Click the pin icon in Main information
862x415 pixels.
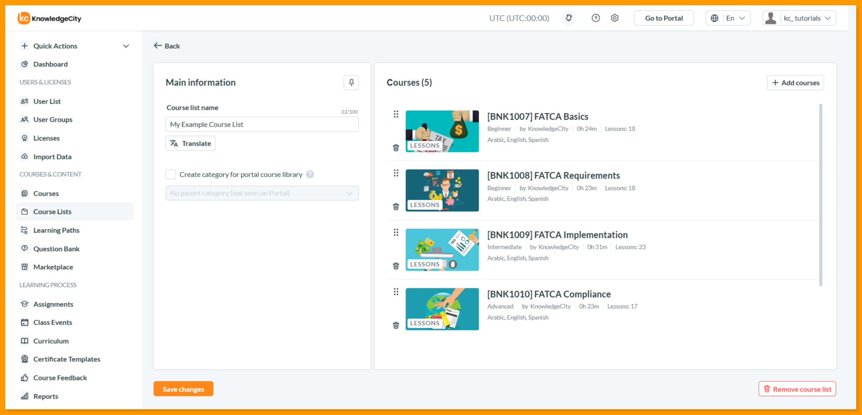(x=351, y=83)
